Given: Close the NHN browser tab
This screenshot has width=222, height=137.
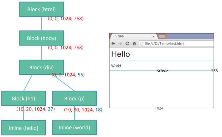Looking at the screenshot, I should tap(153, 36).
